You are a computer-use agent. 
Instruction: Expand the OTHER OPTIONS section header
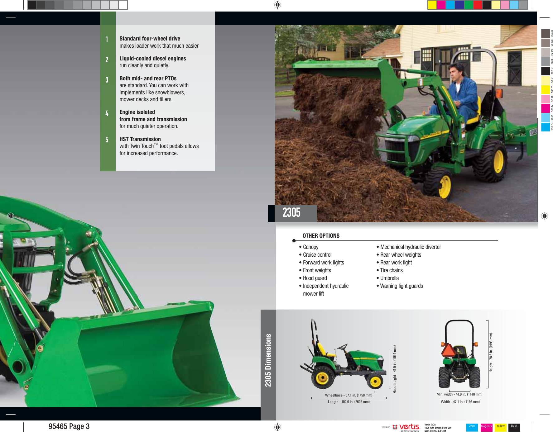pos(320,235)
